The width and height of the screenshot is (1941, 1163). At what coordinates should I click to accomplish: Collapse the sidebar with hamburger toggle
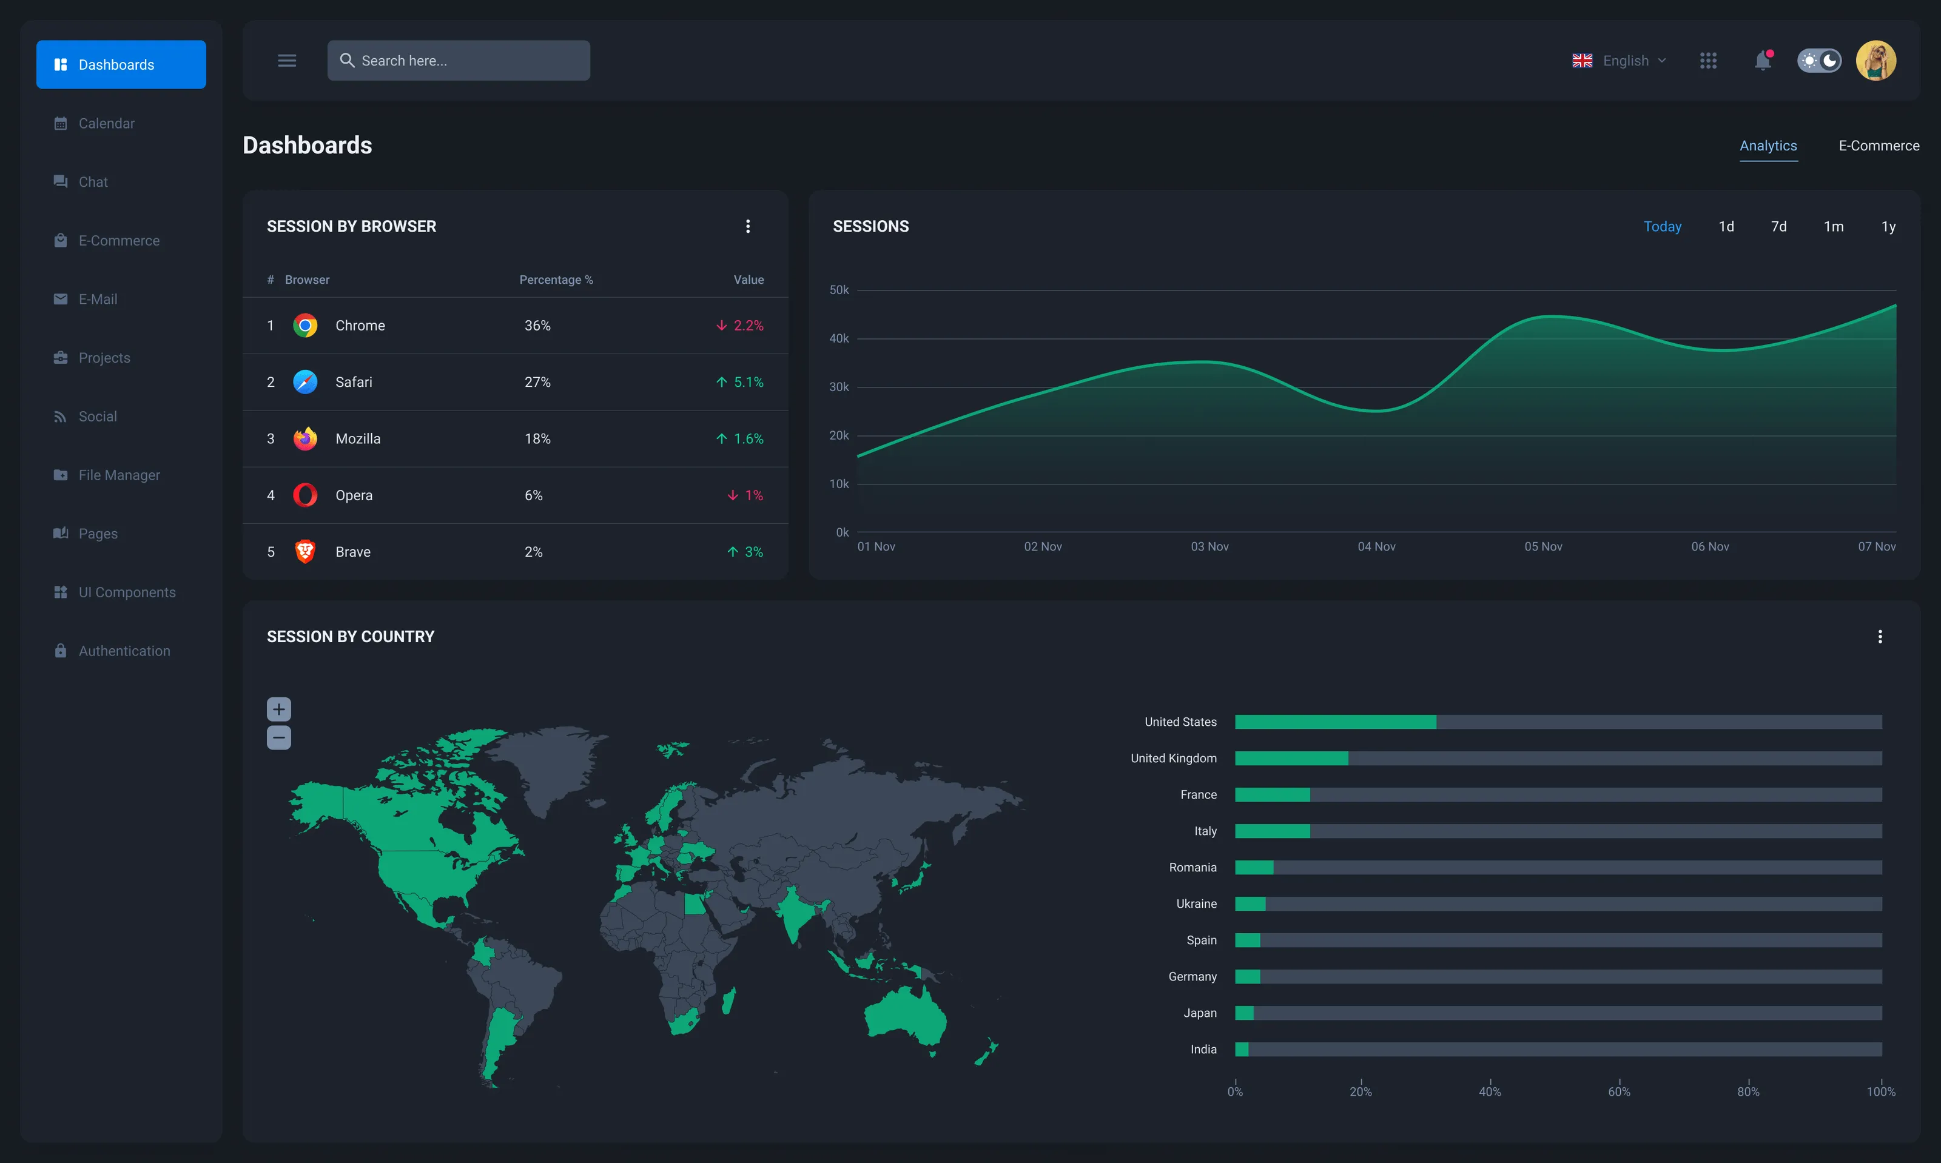[x=286, y=61]
